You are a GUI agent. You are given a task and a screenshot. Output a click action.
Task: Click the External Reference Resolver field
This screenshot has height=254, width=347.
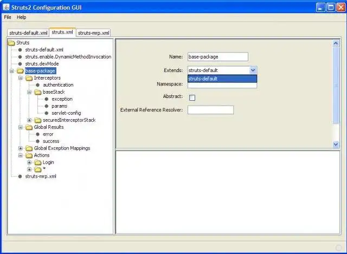coord(210,110)
